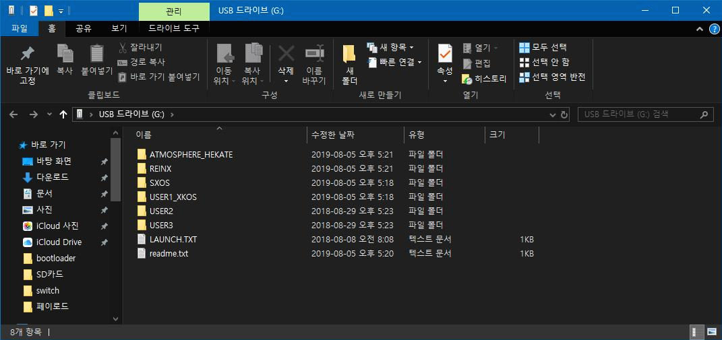Switch to Details view layout icon
This screenshot has height=340, width=722.
point(696,332)
